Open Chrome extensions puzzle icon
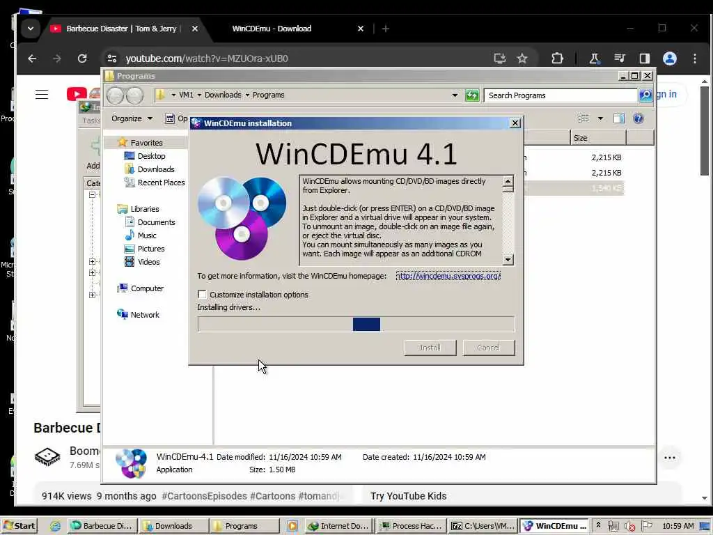This screenshot has width=713, height=535. point(557,59)
